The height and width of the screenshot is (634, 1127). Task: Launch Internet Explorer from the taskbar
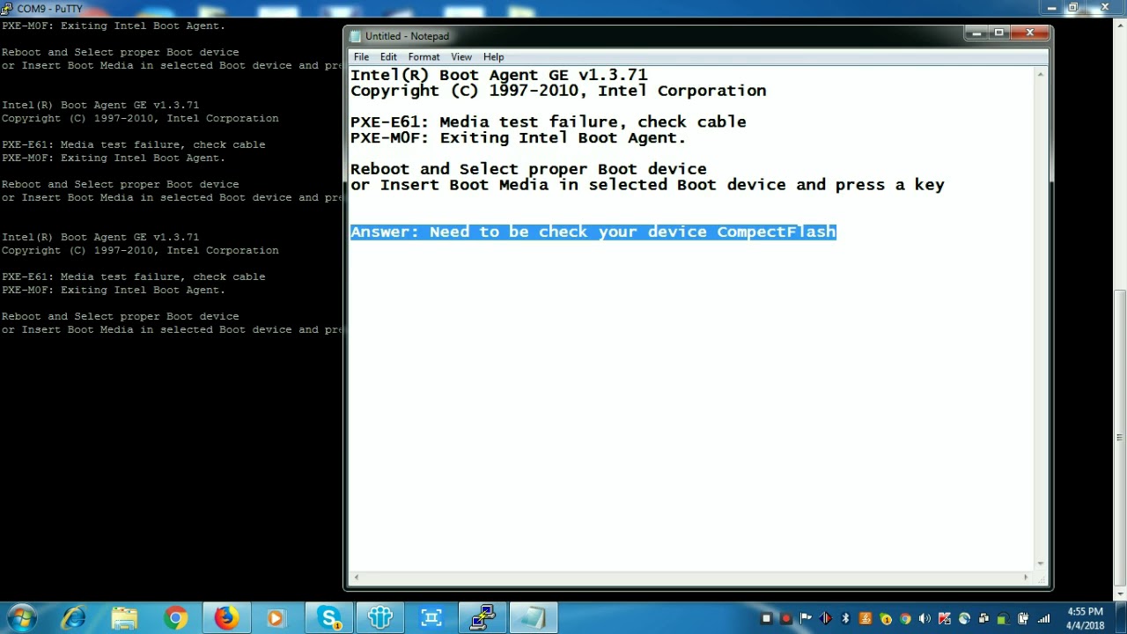point(73,618)
